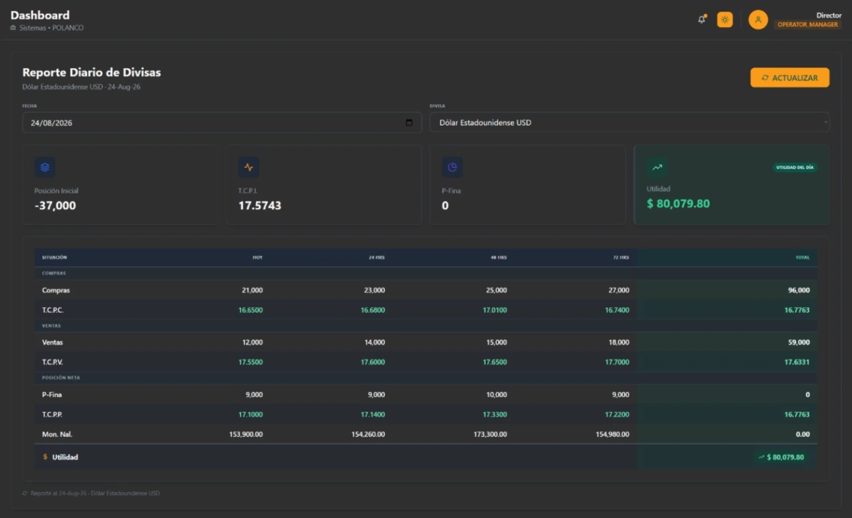
Task: Expand the Divisa dropdown
Action: [x=629, y=122]
